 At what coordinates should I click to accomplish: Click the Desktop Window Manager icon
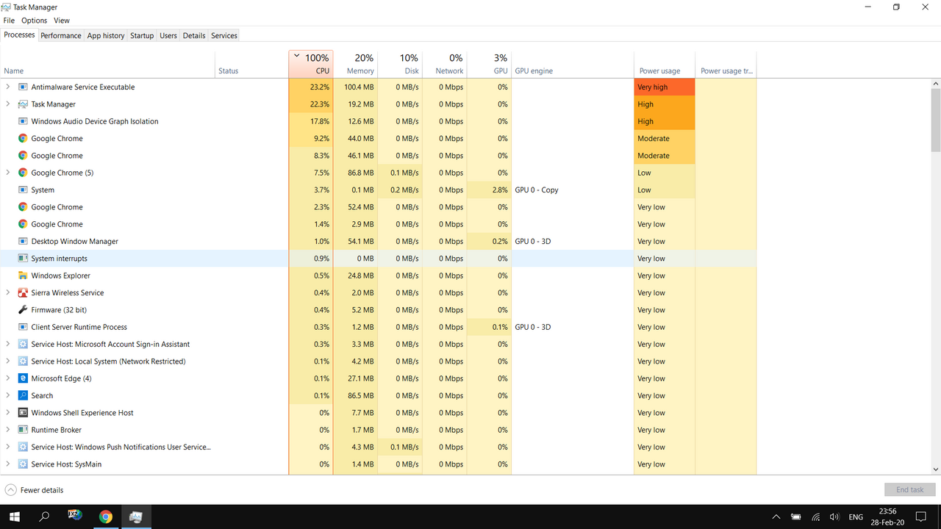[x=23, y=241]
